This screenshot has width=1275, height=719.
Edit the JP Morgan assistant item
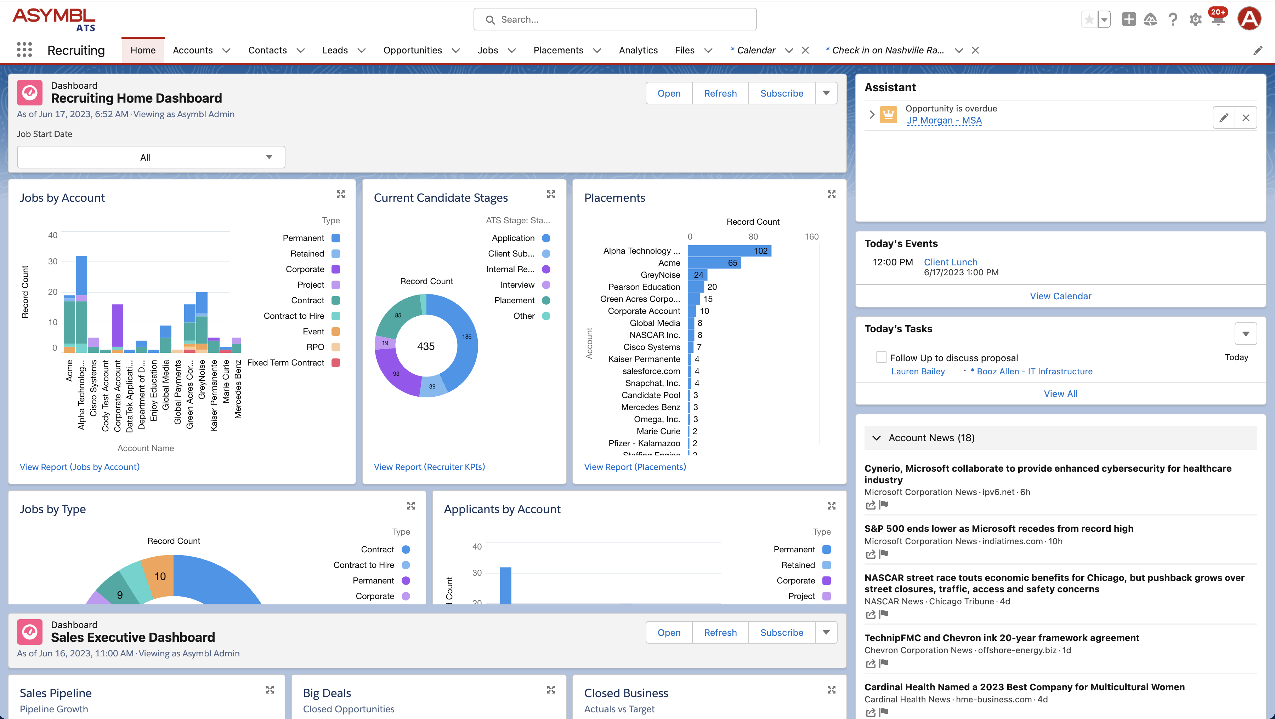pyautogui.click(x=1224, y=118)
